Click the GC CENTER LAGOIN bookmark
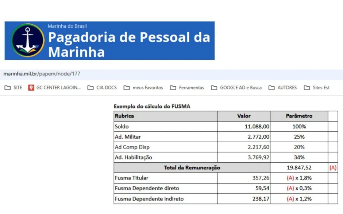This screenshot has width=343, height=214. [x=55, y=88]
